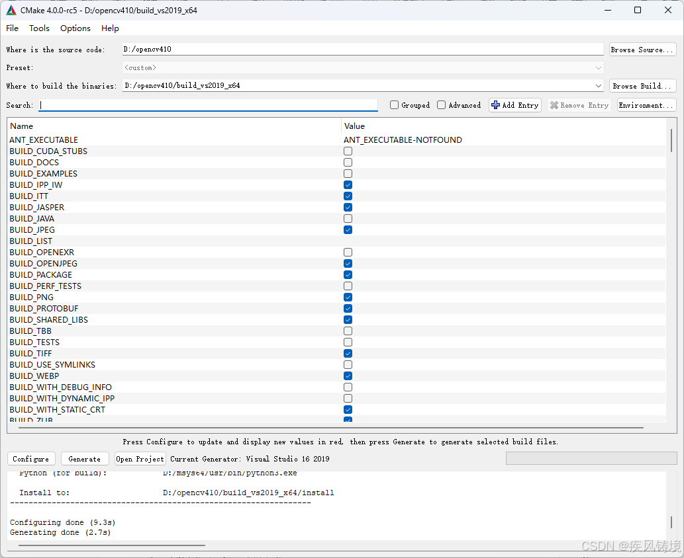This screenshot has height=558, width=684.
Task: Open the File menu
Action: [x=12, y=28]
